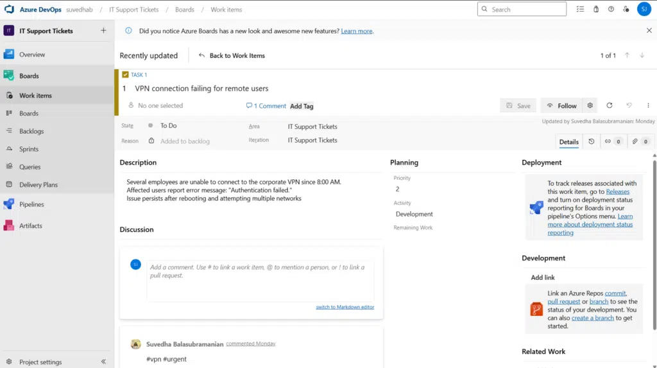The height and width of the screenshot is (368, 657).
Task: Click the Save button
Action: tap(518, 106)
